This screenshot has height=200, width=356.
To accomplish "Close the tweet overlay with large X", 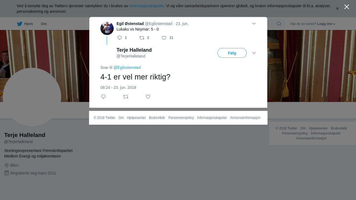I will [347, 7].
